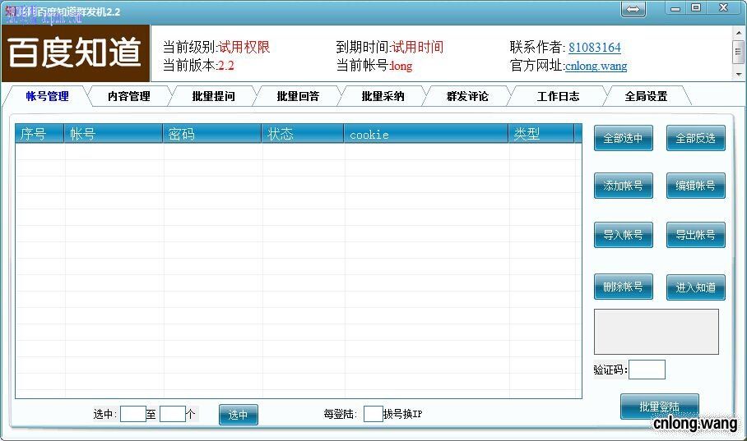The image size is (747, 441).
Task: Add an account with 添加帐号
Action: pyautogui.click(x=623, y=186)
